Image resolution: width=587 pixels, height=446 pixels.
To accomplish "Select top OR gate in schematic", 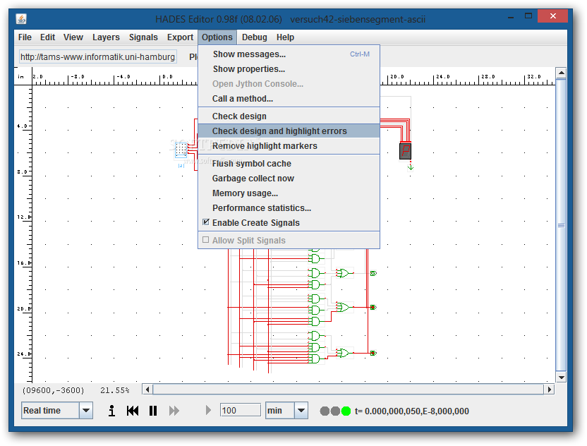I will pos(343,273).
